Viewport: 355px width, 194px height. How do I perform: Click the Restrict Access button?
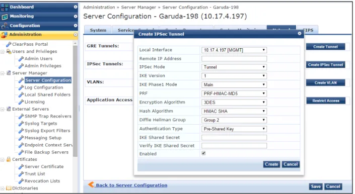326,101
